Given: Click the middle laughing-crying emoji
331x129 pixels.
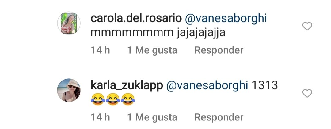Looking at the screenshot, I should [113, 99].
